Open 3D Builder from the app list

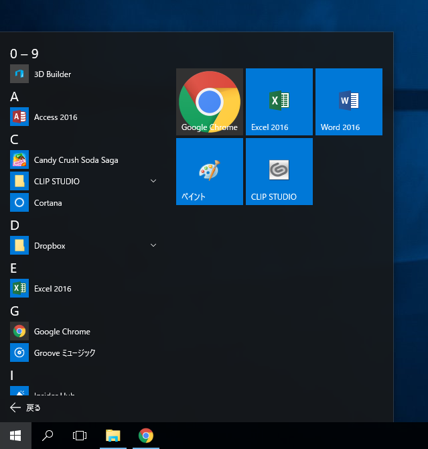point(52,74)
